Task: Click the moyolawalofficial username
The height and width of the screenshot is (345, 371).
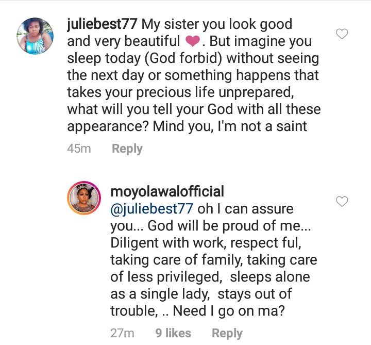Action: click(x=167, y=192)
